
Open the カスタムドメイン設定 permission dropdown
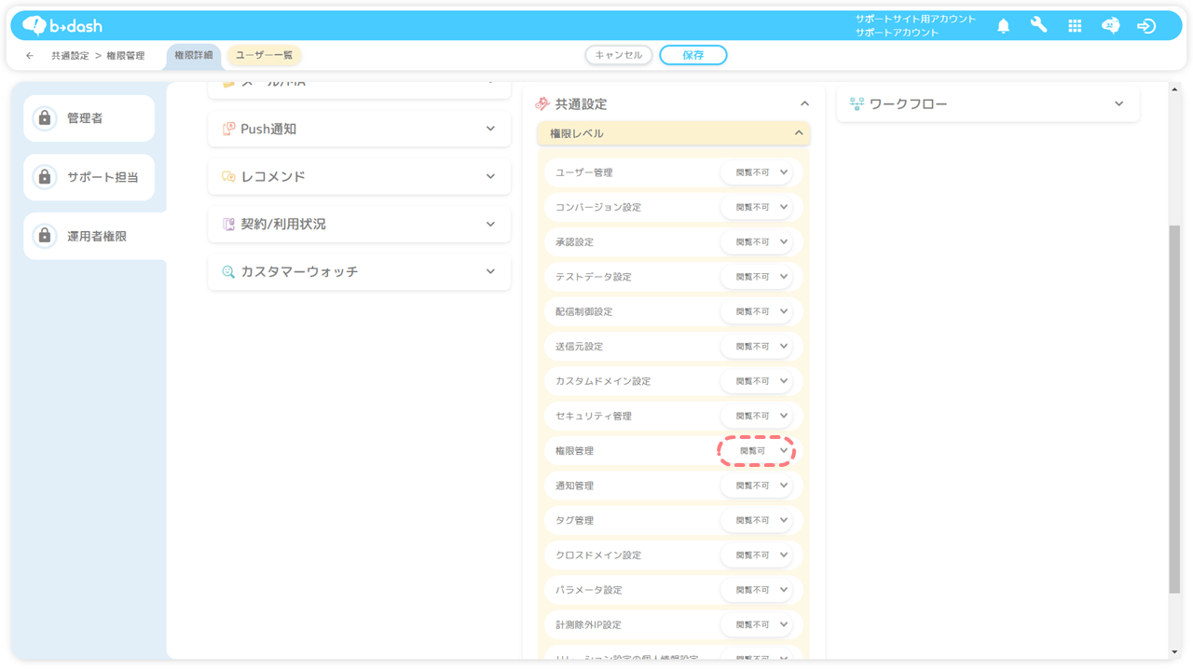(757, 381)
